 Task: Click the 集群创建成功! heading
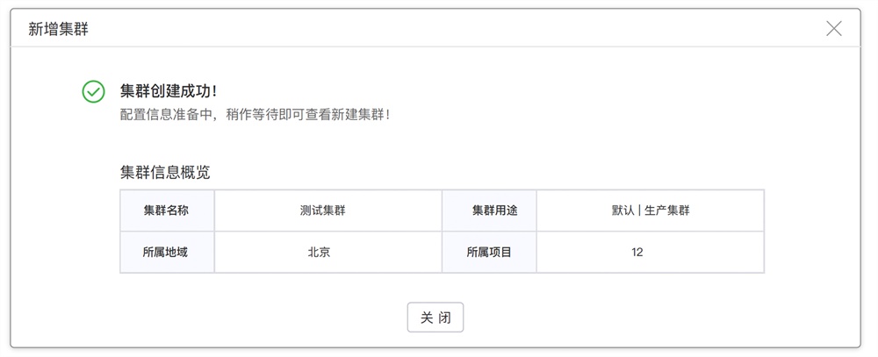click(x=168, y=90)
